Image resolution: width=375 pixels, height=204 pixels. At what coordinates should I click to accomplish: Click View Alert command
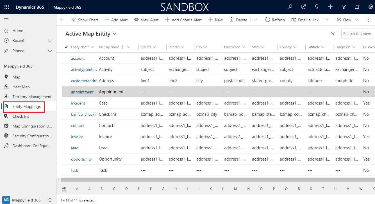tap(146, 20)
